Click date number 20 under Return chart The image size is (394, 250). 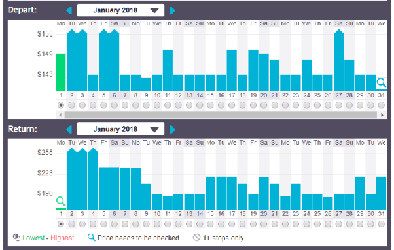(x=264, y=214)
